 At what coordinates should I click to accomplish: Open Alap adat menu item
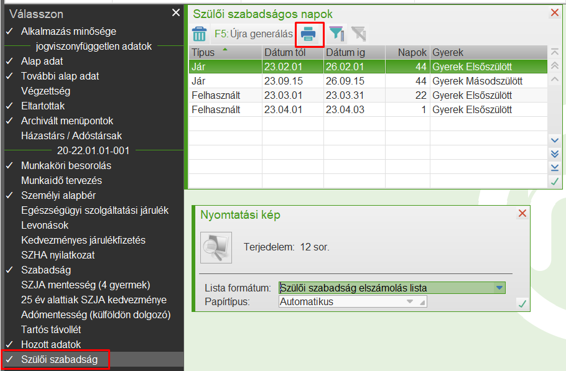(42, 62)
